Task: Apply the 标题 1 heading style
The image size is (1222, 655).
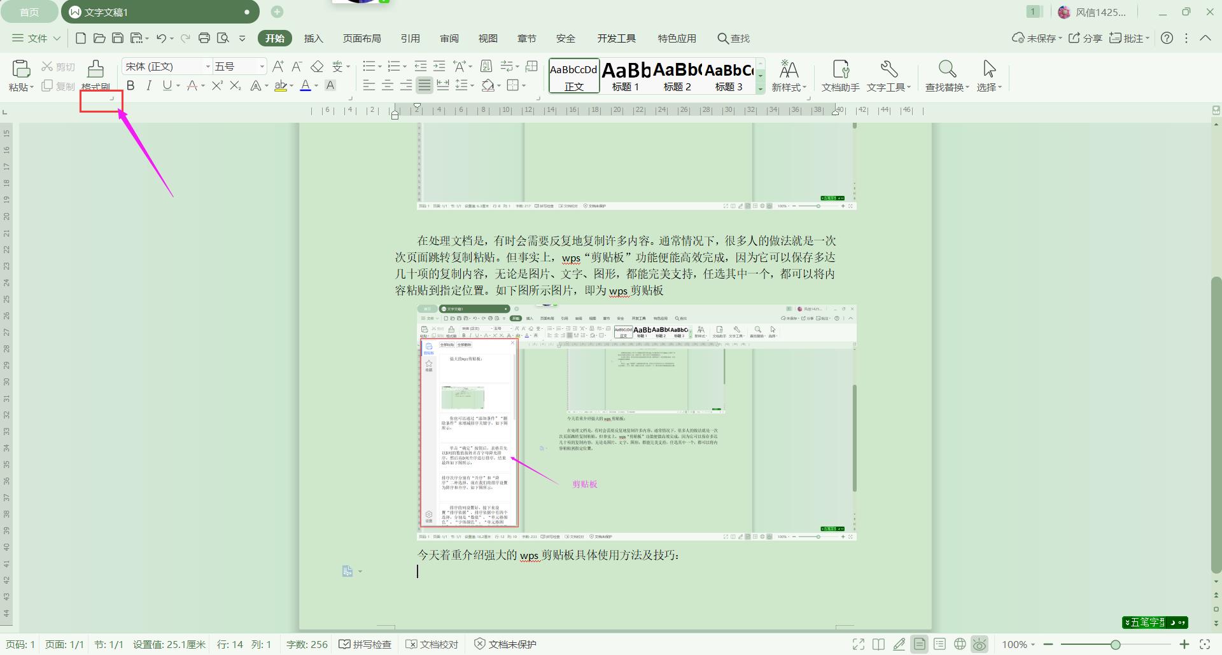Action: [626, 76]
